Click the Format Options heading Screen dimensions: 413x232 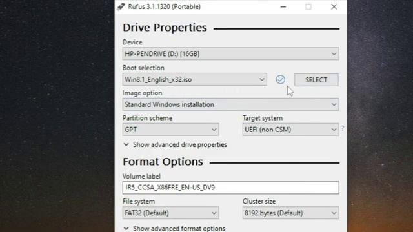(163, 162)
